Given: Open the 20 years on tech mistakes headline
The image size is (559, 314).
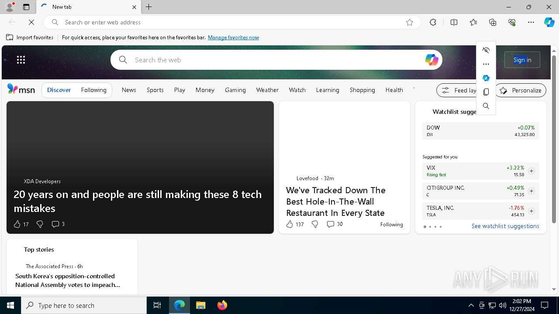Looking at the screenshot, I should coord(138,201).
